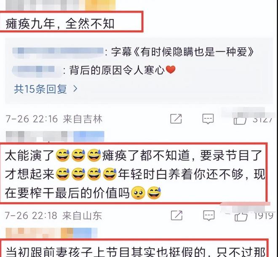Share the comment posted from 山东
This screenshot has width=278, height=257.
[x=176, y=215]
